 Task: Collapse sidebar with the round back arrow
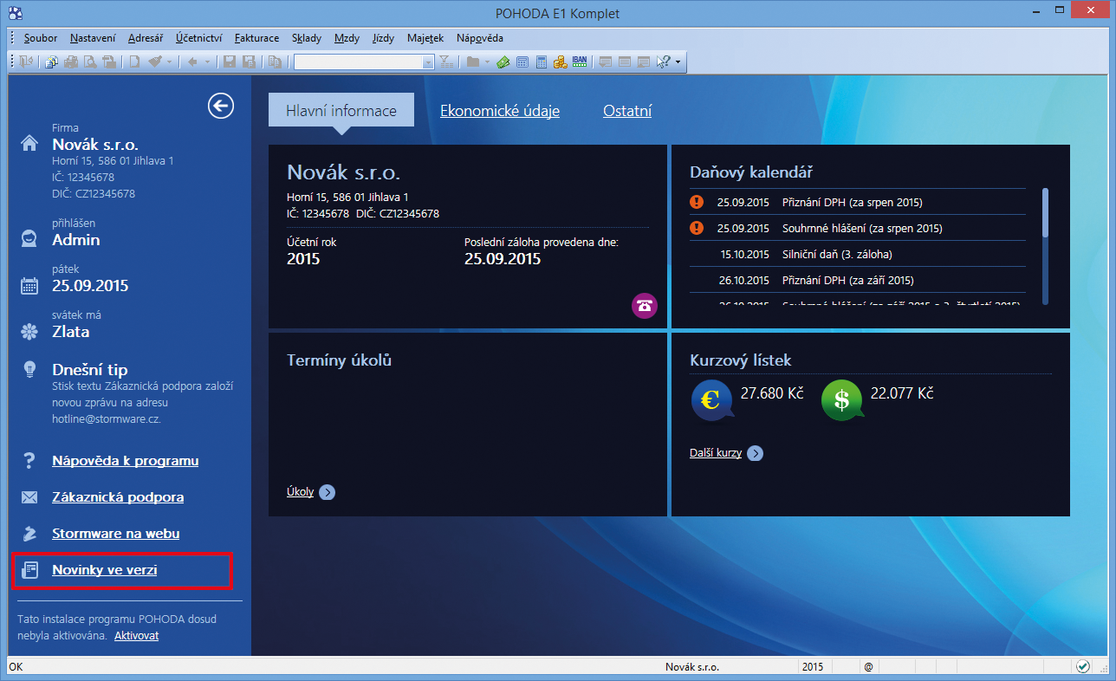221,106
